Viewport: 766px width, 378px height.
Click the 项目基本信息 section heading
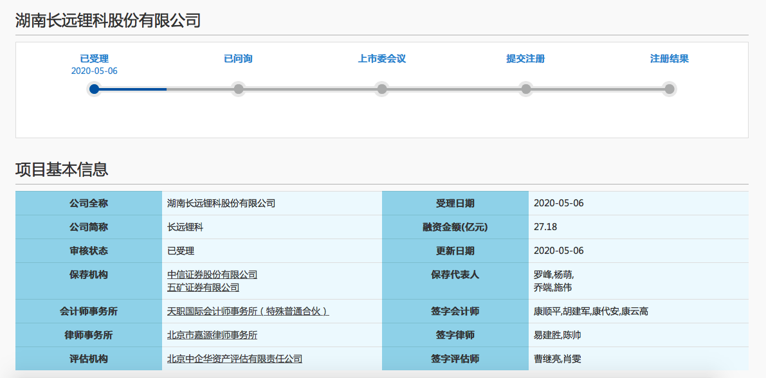tap(62, 170)
